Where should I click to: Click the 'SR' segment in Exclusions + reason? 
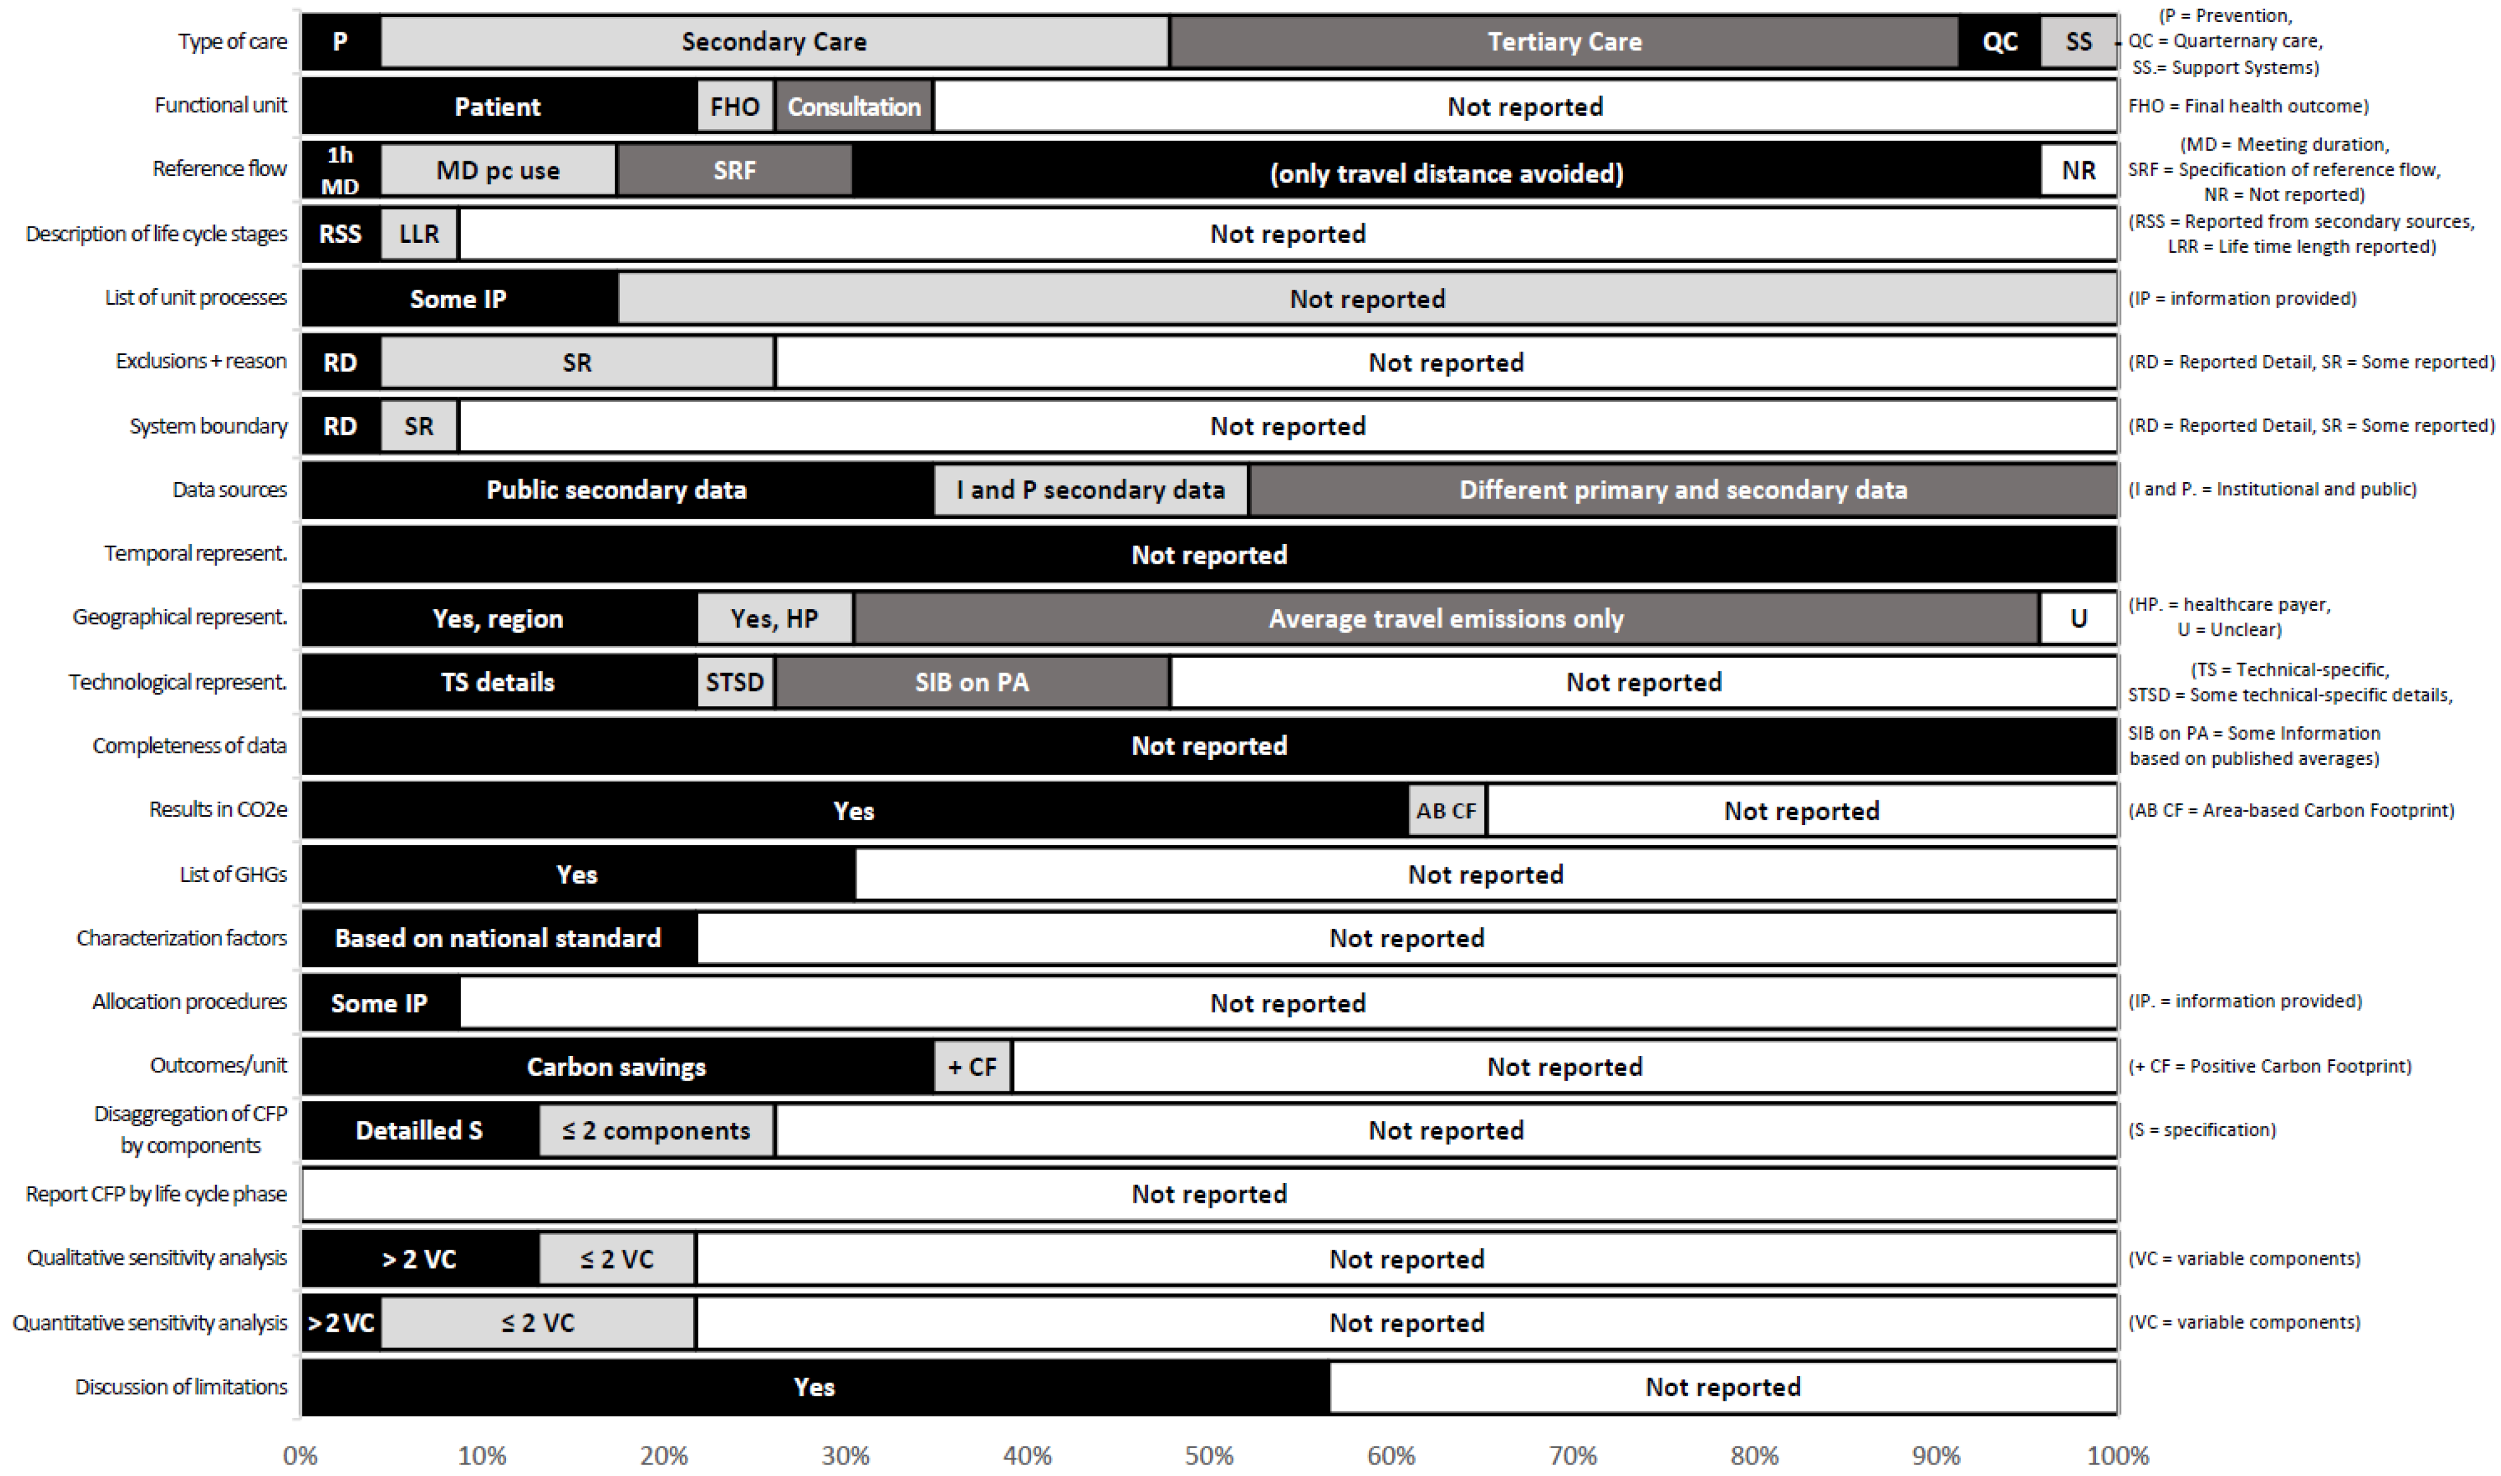pyautogui.click(x=577, y=362)
